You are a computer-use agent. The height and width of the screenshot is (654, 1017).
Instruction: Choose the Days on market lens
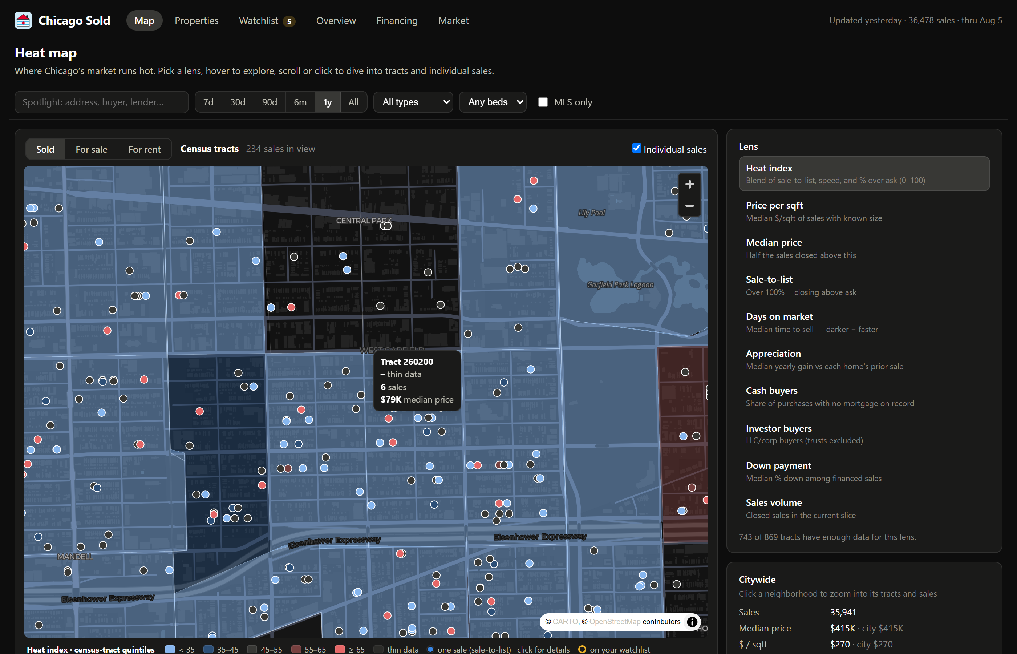tap(864, 322)
